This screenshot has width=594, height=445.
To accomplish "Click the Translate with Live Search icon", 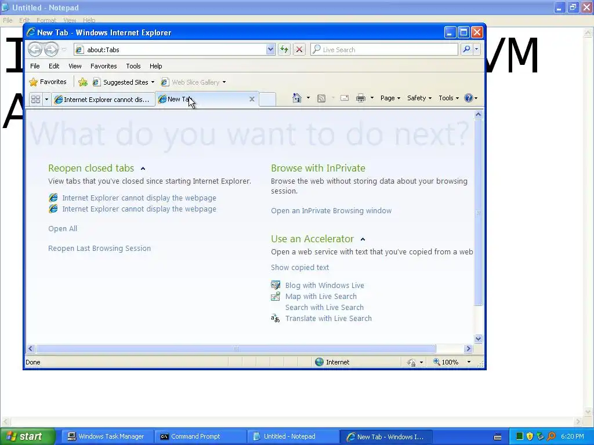I will pos(276,318).
